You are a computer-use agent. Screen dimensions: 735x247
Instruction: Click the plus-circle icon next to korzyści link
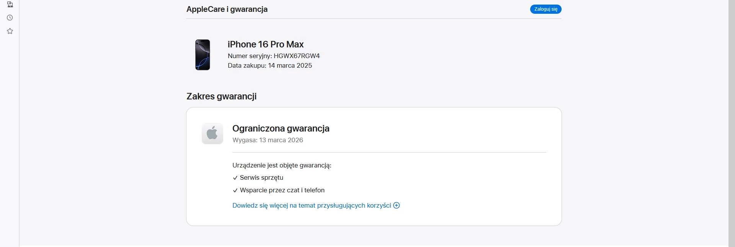(396, 205)
